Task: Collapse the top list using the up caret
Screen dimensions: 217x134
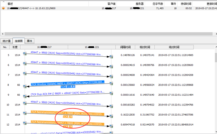Action: 4,2
